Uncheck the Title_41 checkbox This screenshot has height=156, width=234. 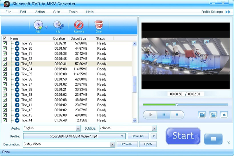click(5, 105)
